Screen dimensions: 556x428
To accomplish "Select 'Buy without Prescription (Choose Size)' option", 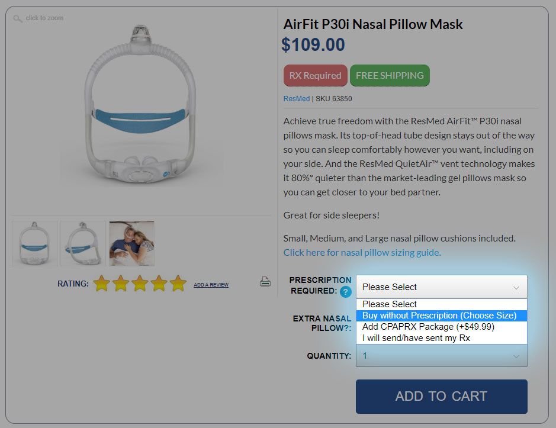I will [x=441, y=316].
